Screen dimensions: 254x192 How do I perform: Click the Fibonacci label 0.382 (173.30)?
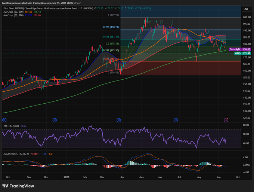pyautogui.click(x=111, y=51)
